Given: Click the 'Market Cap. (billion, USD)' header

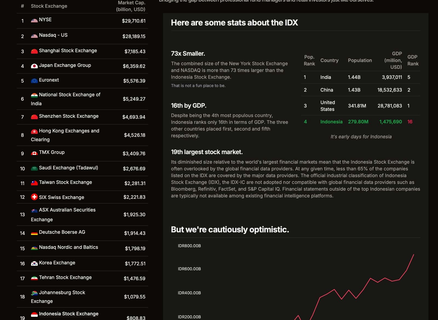Looking at the screenshot, I should tap(131, 6).
